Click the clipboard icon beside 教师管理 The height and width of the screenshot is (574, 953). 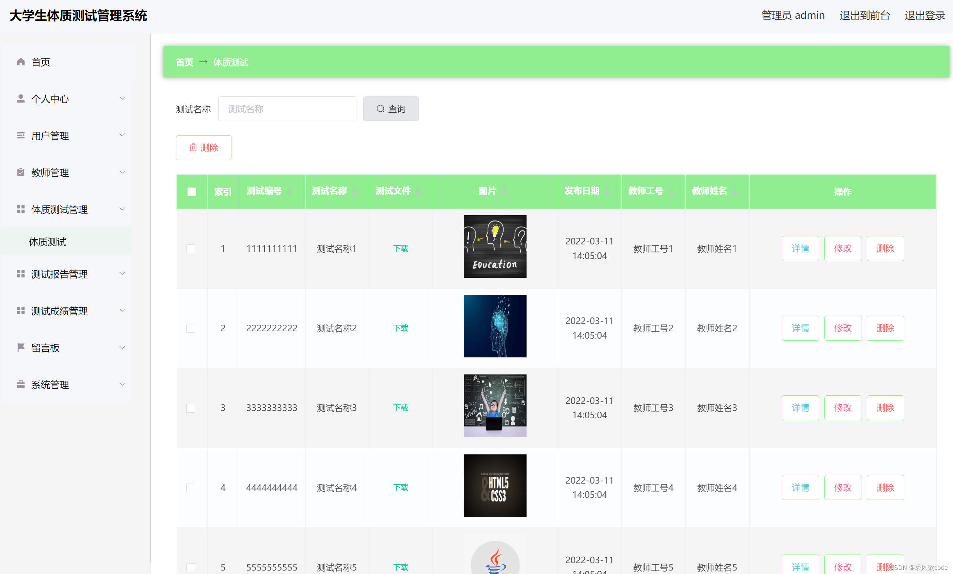21,172
